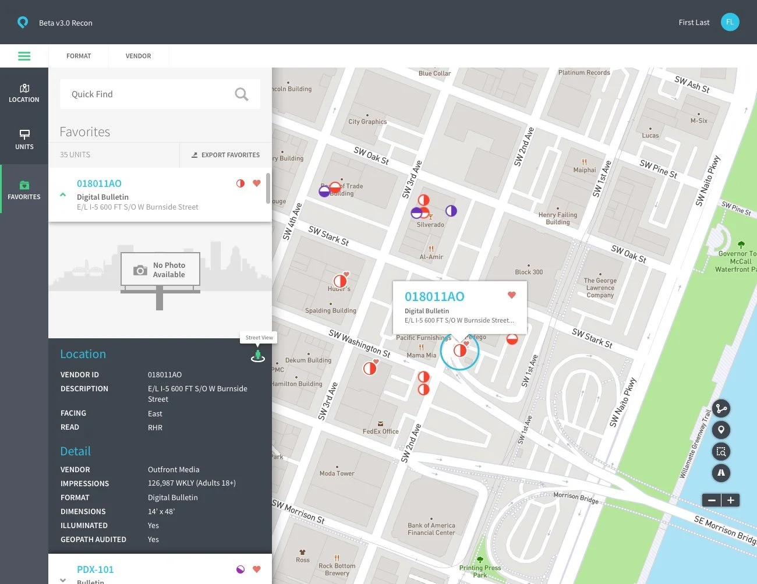Zoom in the map with plus

pos(731,500)
